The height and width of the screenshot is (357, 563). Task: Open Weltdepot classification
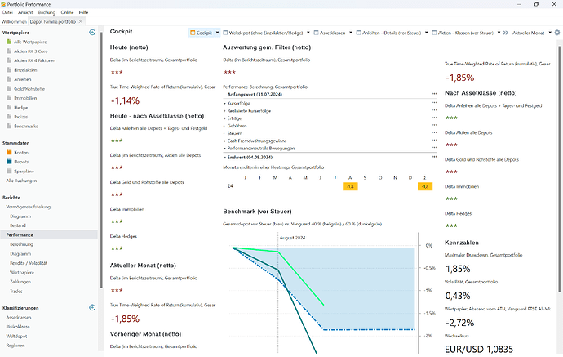tap(16, 336)
